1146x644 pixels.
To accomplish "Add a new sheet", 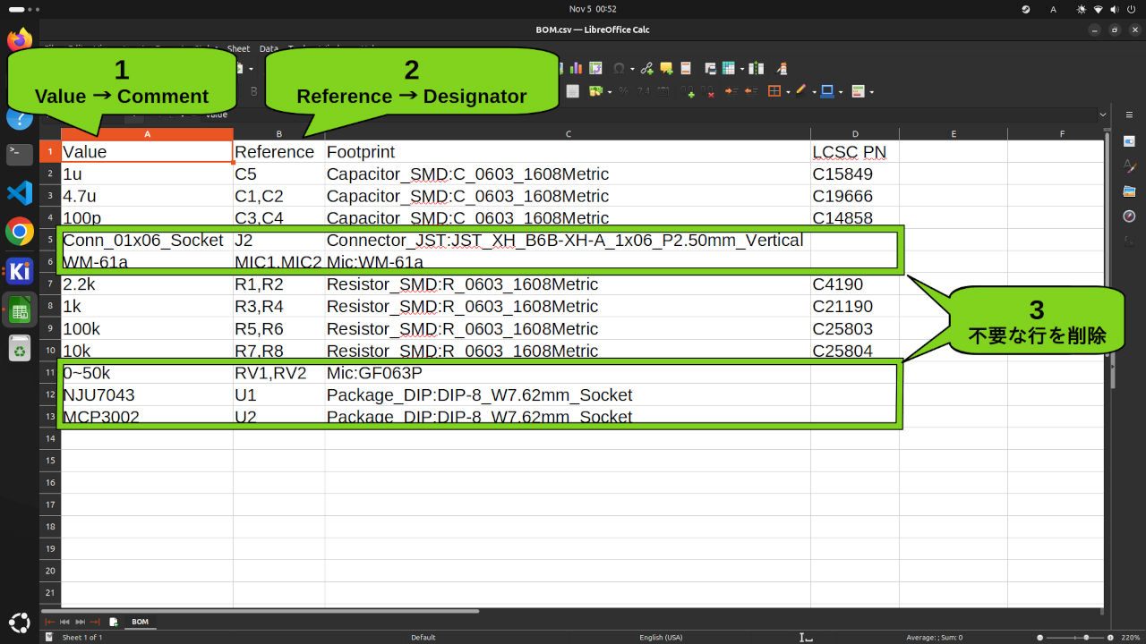I will tap(114, 622).
